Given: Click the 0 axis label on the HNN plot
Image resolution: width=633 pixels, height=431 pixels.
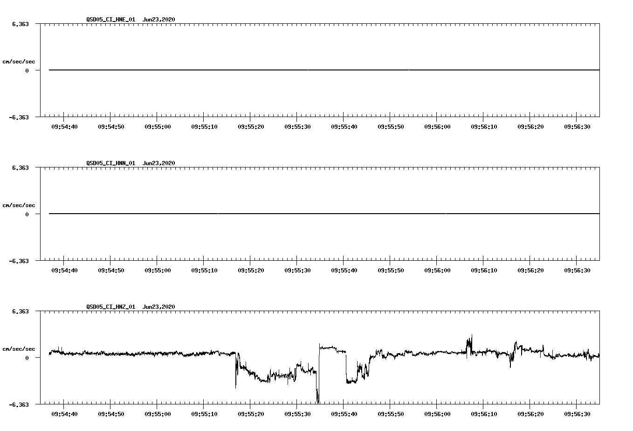Looking at the screenshot, I should point(27,215).
